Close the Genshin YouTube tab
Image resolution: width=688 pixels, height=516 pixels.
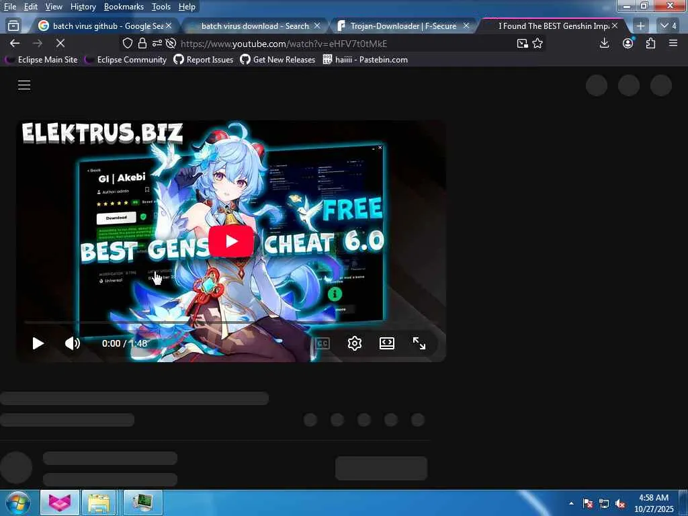(615, 26)
